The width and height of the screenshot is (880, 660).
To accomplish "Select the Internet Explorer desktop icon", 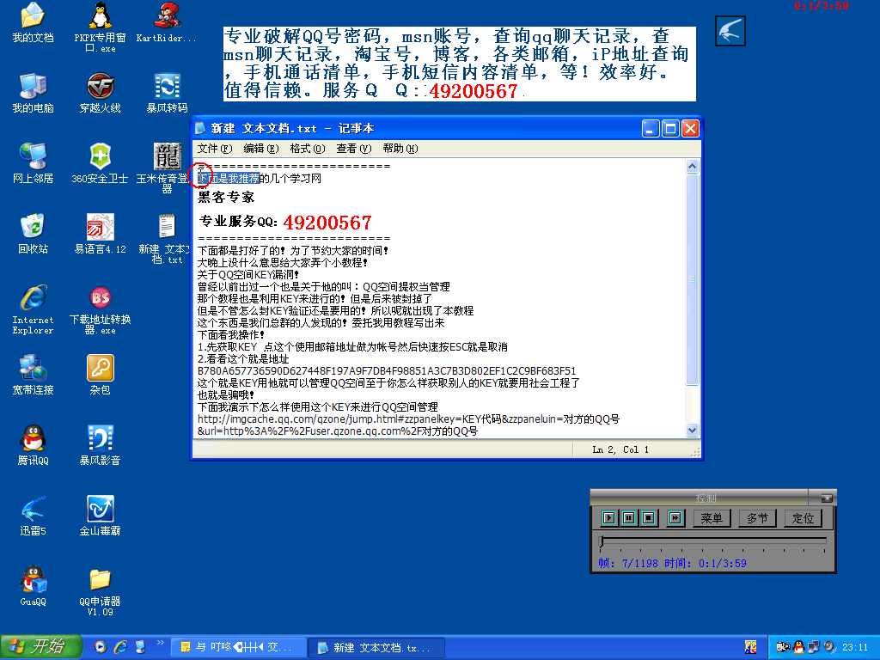I will tap(33, 309).
